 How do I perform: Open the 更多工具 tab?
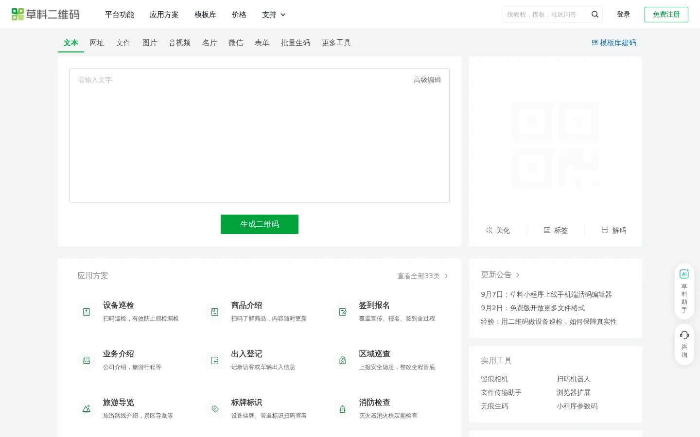[336, 43]
